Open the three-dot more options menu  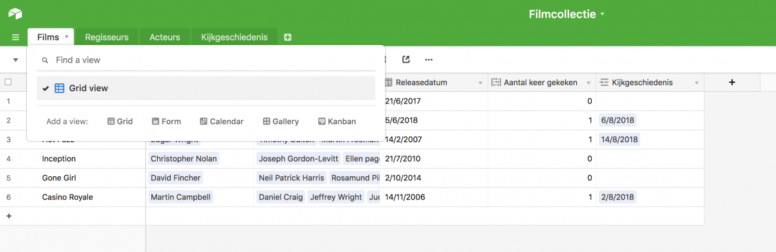(x=428, y=60)
